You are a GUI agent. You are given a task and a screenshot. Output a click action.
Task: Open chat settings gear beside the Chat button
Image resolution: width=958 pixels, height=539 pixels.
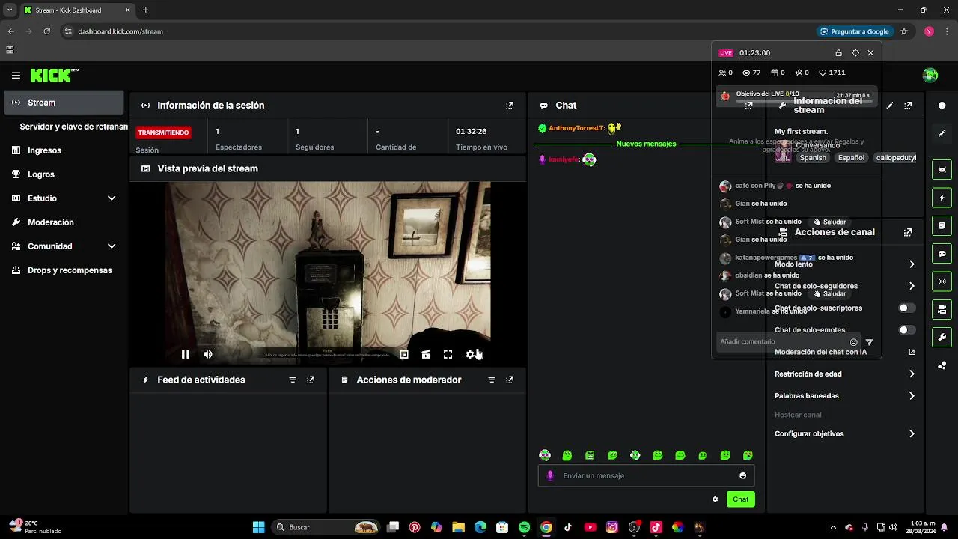[x=715, y=499]
